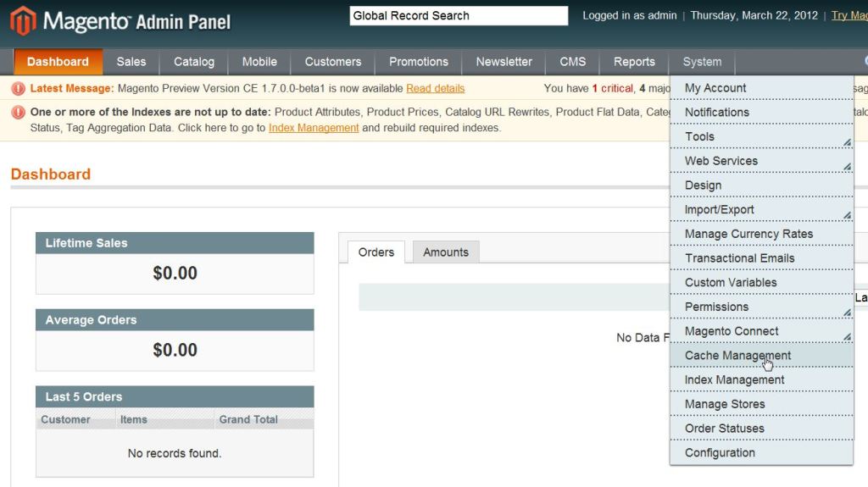
Task: Open the Sales menu
Action: (131, 62)
